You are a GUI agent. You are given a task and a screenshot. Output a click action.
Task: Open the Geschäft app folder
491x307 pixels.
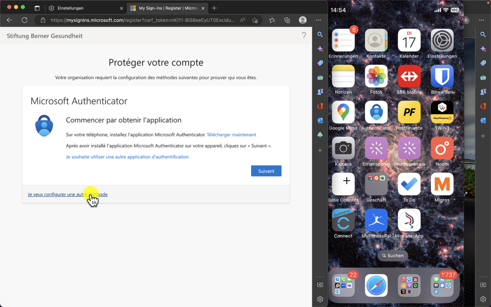tap(376, 184)
